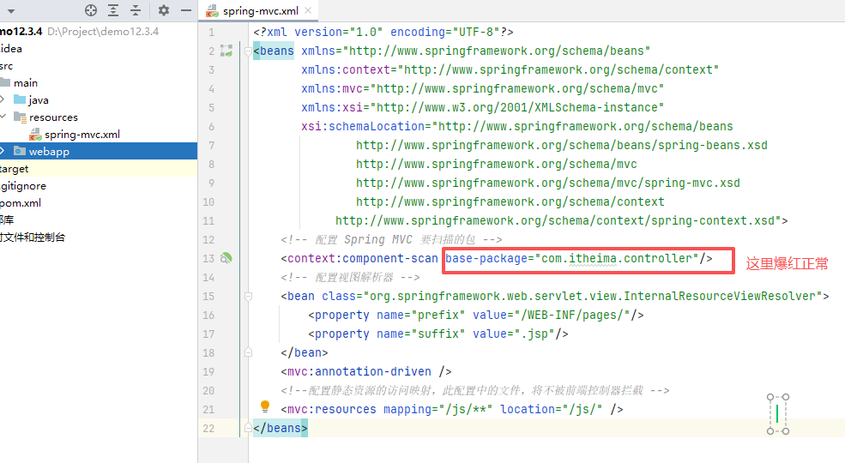Click the com.itheima.controller package value
The width and height of the screenshot is (845, 463).
(616, 258)
